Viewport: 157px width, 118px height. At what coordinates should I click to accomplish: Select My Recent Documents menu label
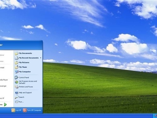coord(29,58)
